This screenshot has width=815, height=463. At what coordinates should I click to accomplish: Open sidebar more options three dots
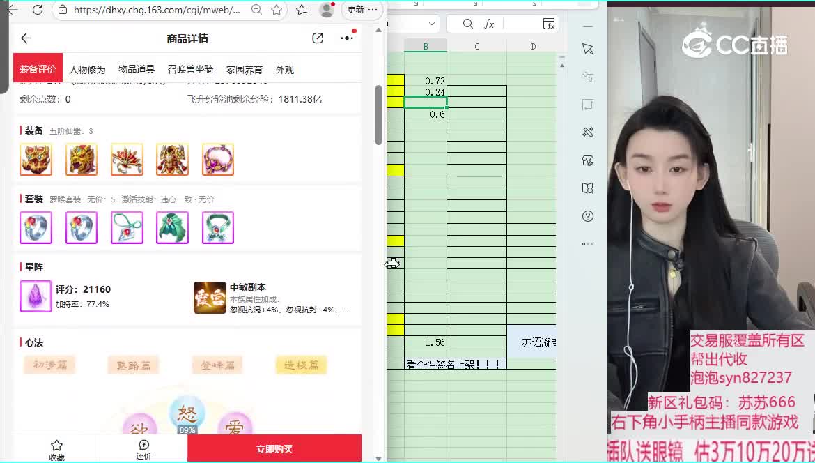[588, 243]
